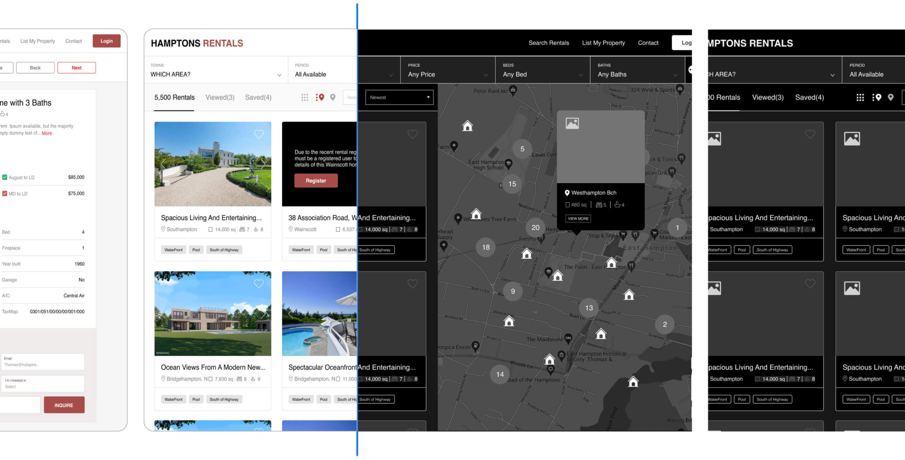
Task: Open Contact in dark navigation bar
Action: coord(648,43)
